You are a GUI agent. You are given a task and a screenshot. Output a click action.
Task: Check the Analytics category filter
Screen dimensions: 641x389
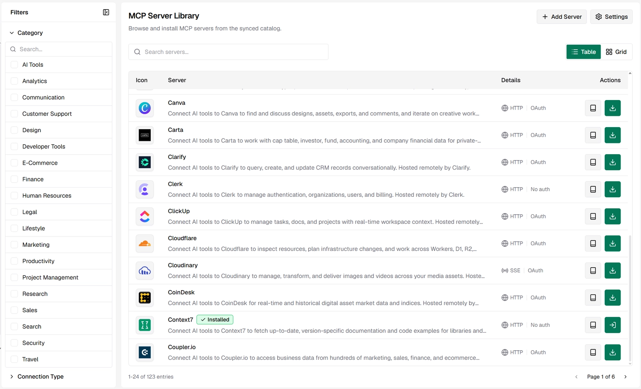pyautogui.click(x=14, y=81)
